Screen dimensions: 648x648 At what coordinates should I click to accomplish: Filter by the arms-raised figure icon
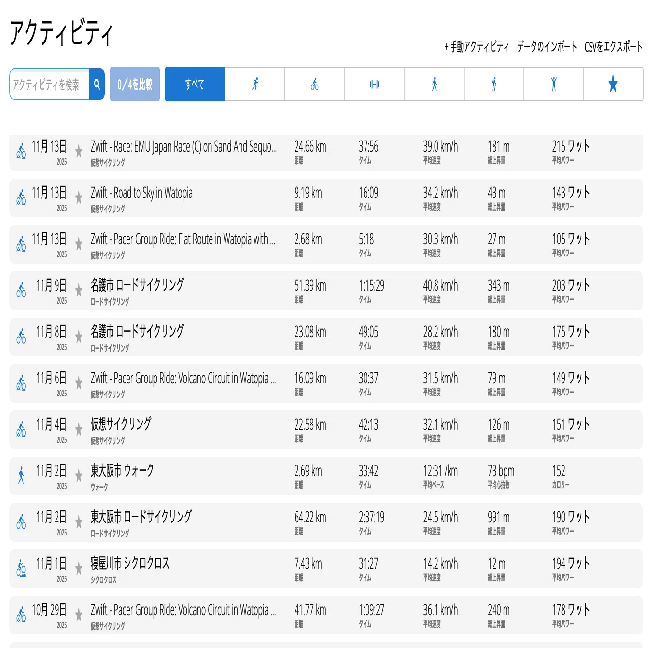tap(554, 84)
